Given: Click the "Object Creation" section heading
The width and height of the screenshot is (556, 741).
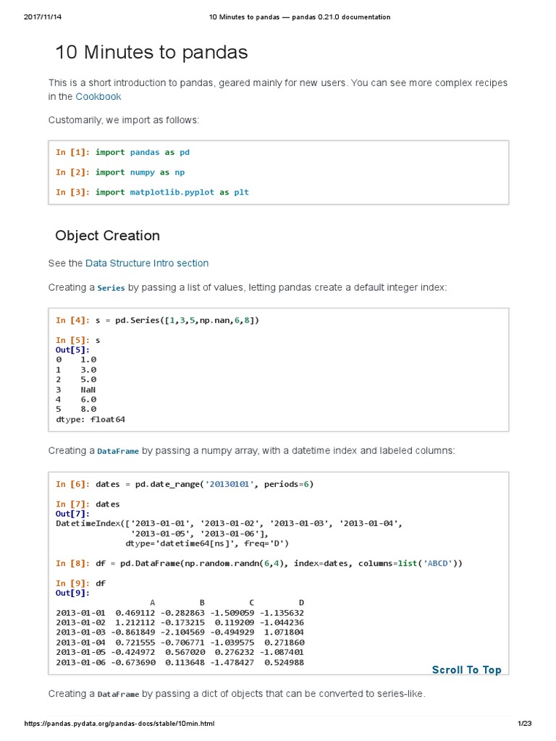Looking at the screenshot, I should [x=107, y=235].
